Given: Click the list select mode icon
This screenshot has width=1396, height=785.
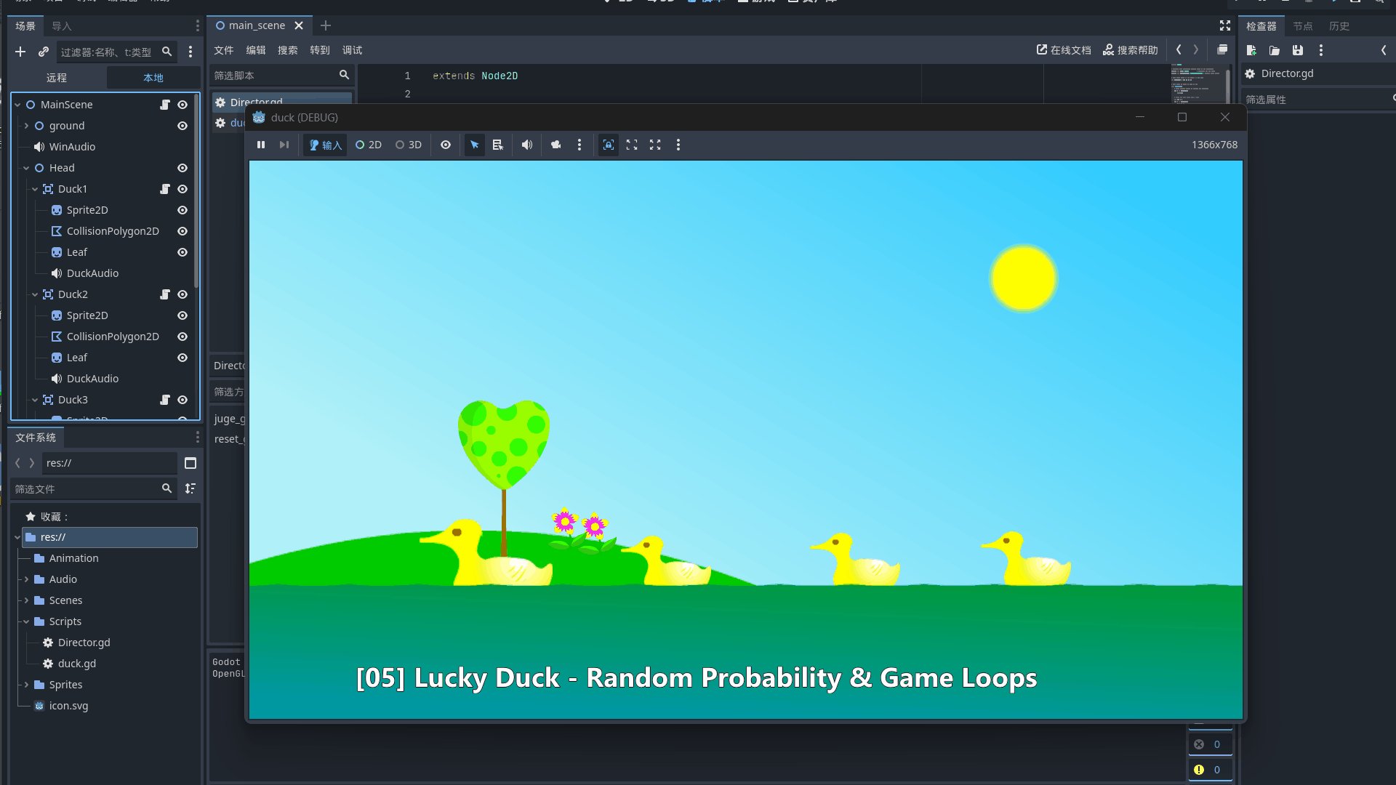Looking at the screenshot, I should 498,145.
